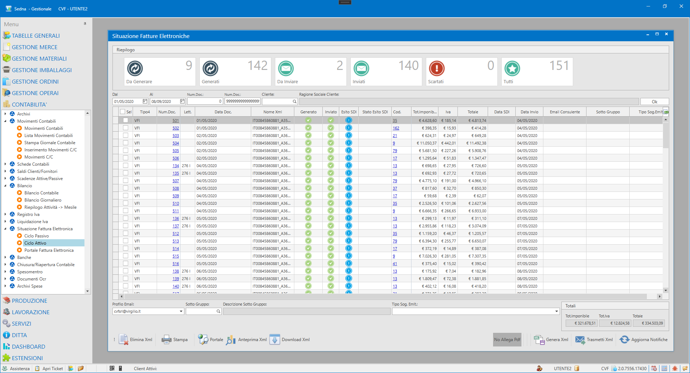Check the row checkbox for document 504

click(x=125, y=143)
